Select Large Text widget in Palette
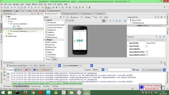 tap(51, 45)
